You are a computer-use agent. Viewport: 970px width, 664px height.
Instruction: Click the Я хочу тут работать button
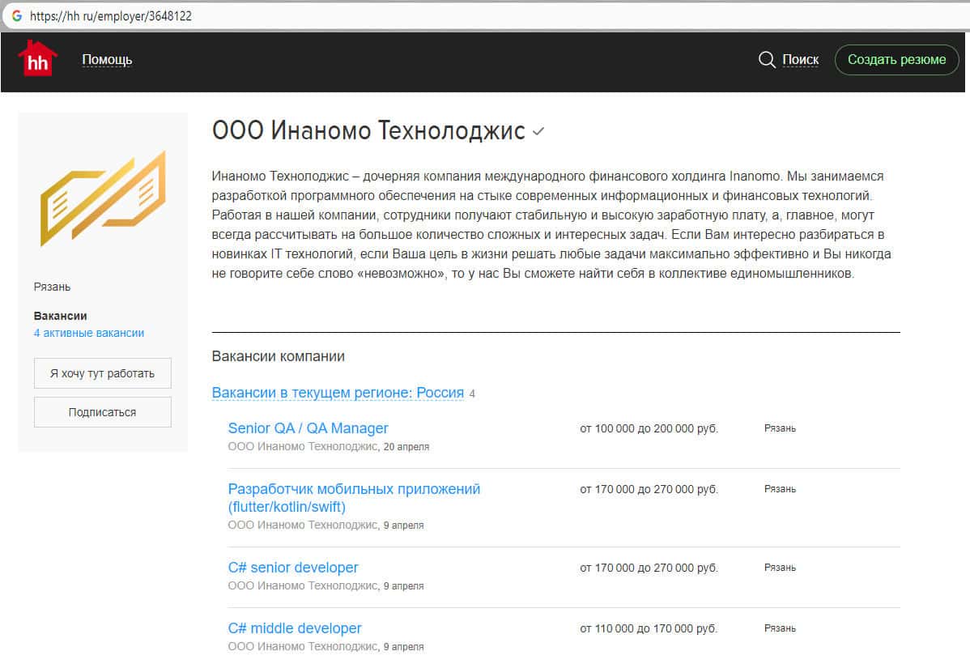[103, 373]
